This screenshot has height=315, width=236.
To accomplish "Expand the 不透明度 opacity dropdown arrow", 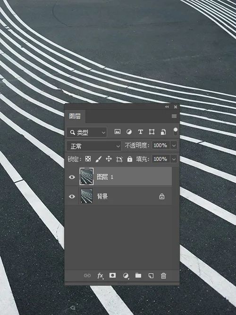I will tap(174, 145).
